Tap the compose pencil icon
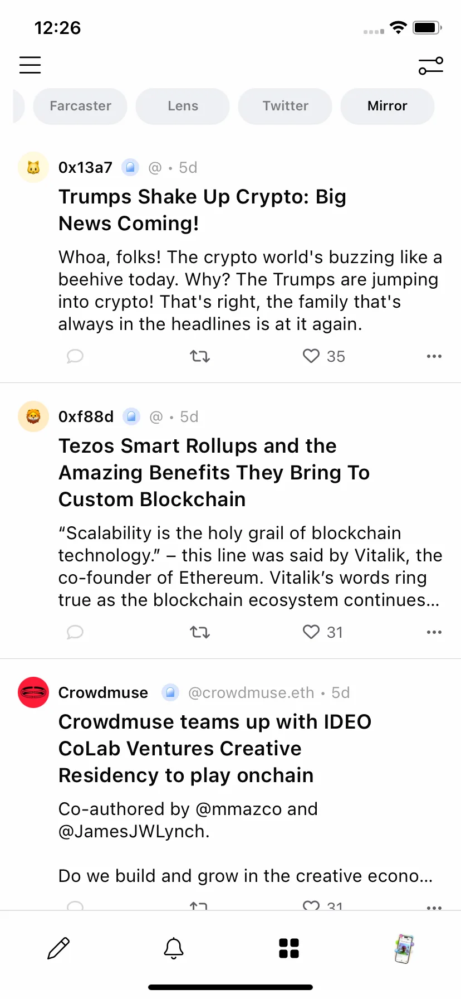Screen dimensions: 461x999 click(58, 948)
